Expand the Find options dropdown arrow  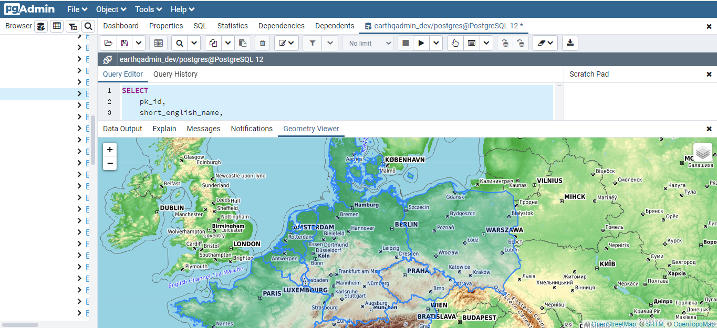[194, 43]
